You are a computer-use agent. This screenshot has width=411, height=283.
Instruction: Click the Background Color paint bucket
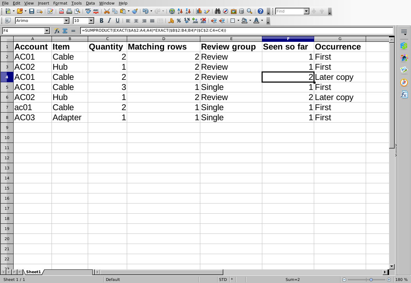point(244,21)
